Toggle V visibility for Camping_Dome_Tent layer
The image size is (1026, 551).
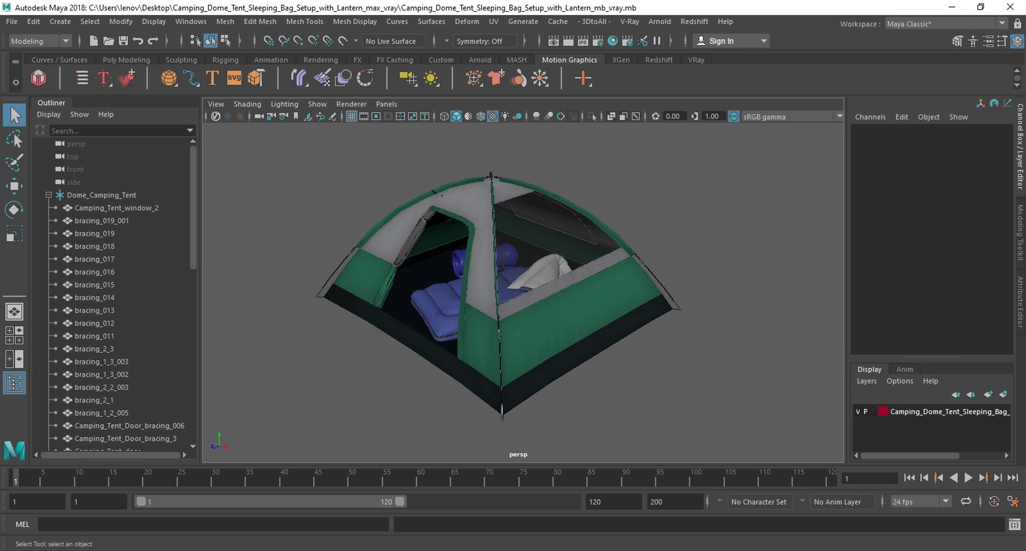[x=858, y=412]
